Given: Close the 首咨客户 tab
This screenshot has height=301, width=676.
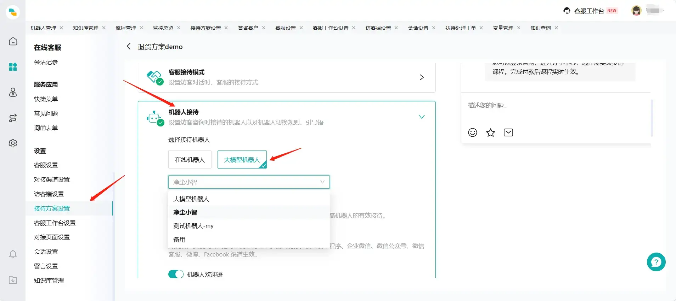Looking at the screenshot, I should 264,28.
